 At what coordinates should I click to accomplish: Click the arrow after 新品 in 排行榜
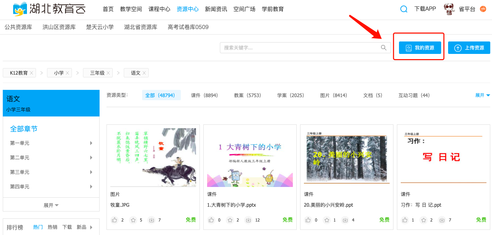91,227
